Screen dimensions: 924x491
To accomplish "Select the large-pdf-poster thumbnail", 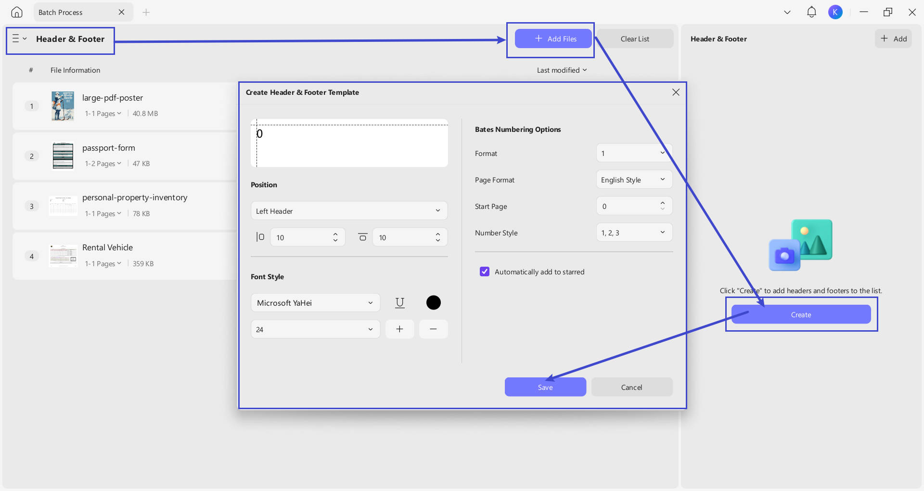I will (63, 106).
